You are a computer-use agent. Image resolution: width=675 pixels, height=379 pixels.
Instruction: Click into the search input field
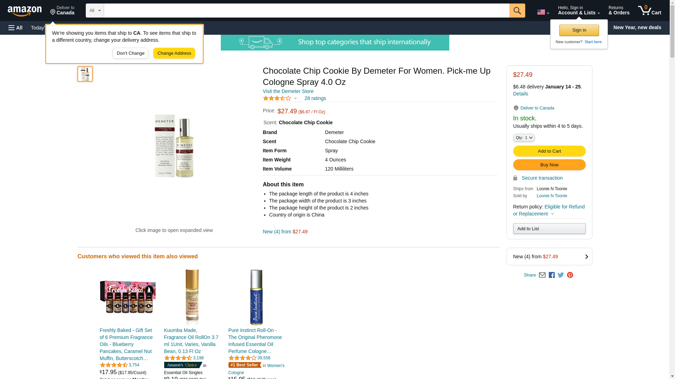pyautogui.click(x=306, y=11)
